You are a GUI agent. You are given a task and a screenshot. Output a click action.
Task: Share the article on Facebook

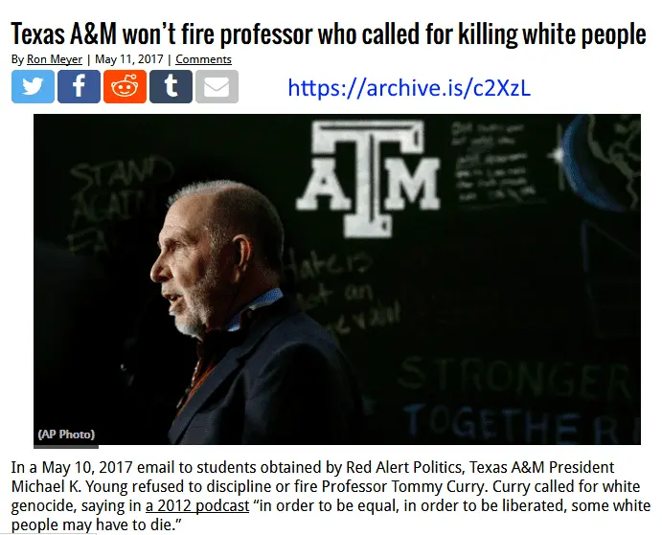click(x=79, y=87)
